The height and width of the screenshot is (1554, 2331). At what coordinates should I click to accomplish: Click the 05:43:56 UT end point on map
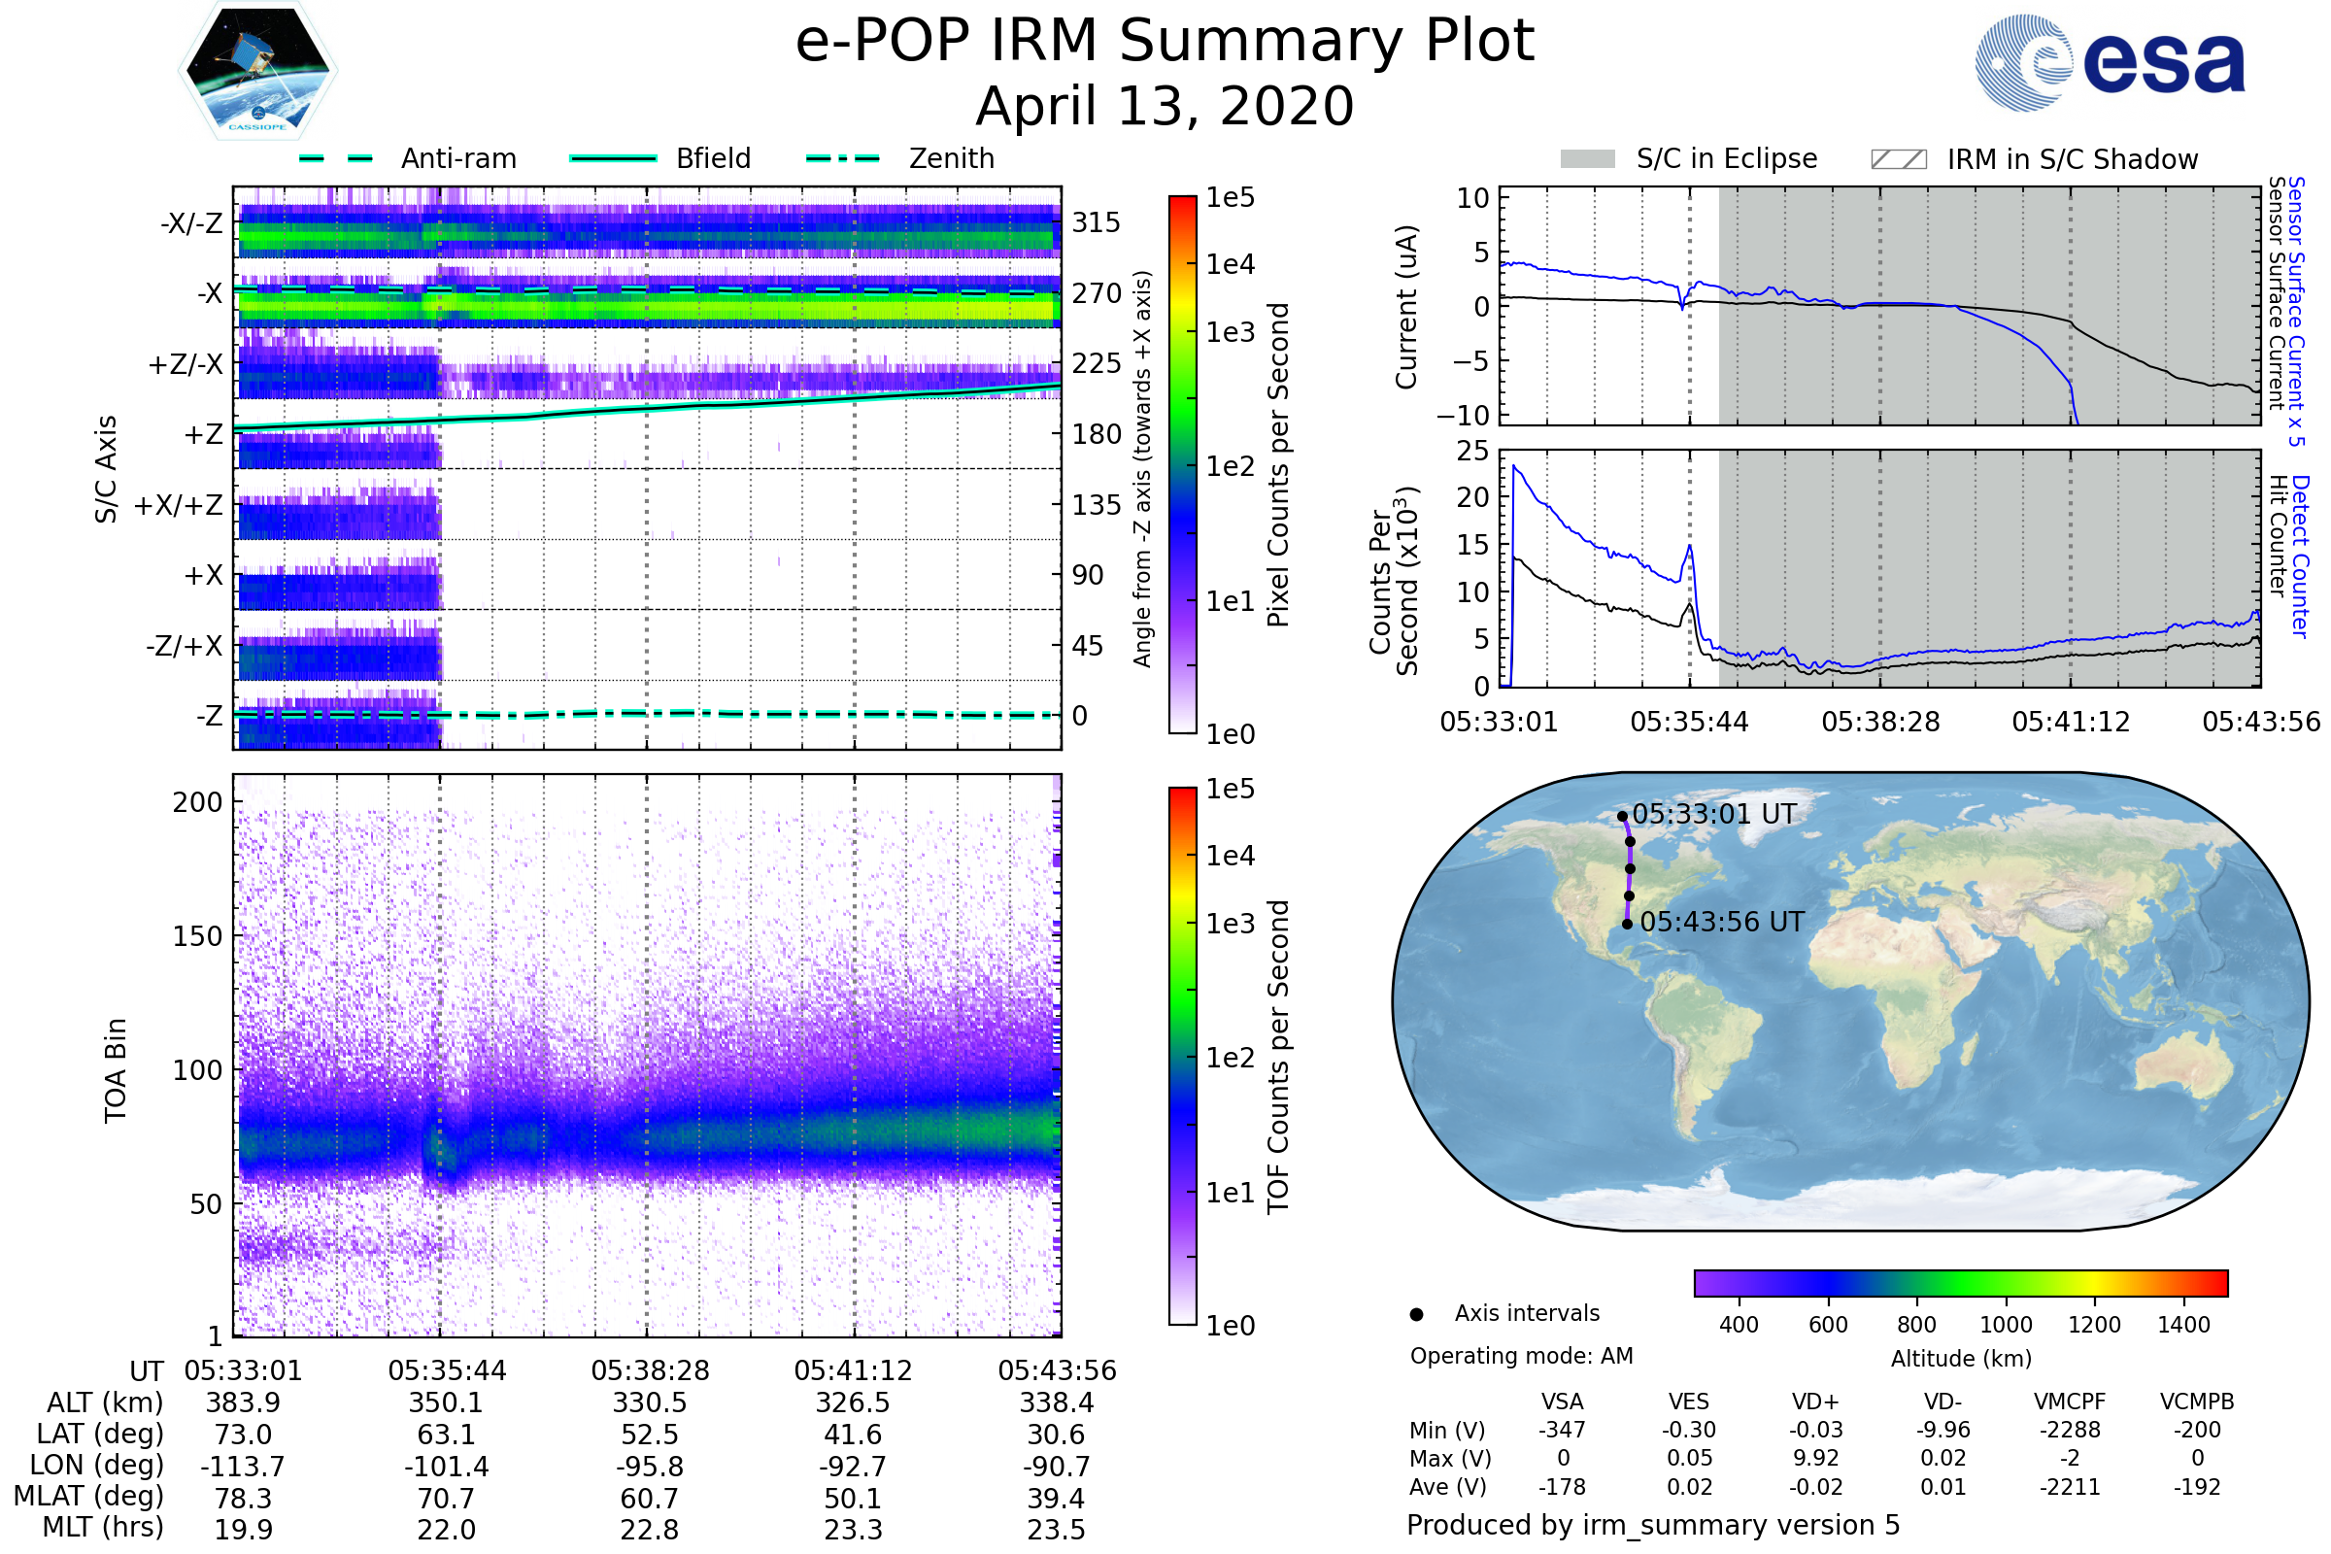click(x=1628, y=924)
